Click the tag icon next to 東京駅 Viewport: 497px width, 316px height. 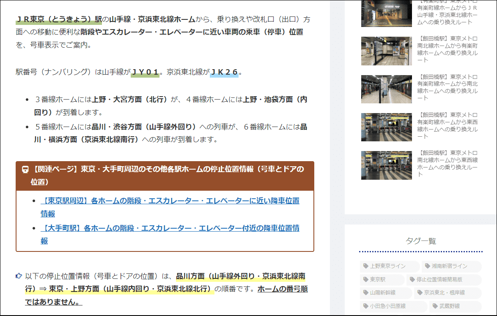[x=365, y=280]
